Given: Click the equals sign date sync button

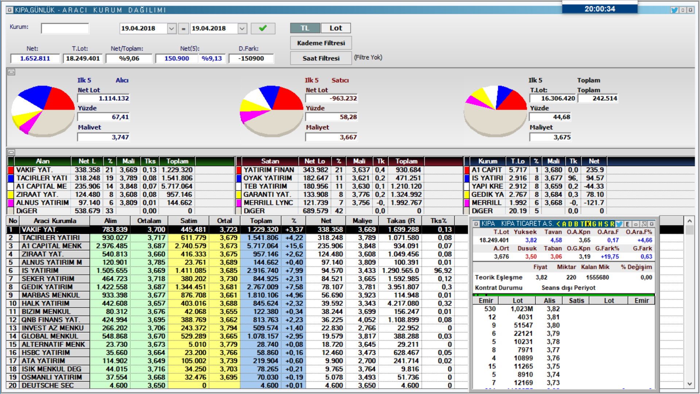Looking at the screenshot, I should (183, 28).
